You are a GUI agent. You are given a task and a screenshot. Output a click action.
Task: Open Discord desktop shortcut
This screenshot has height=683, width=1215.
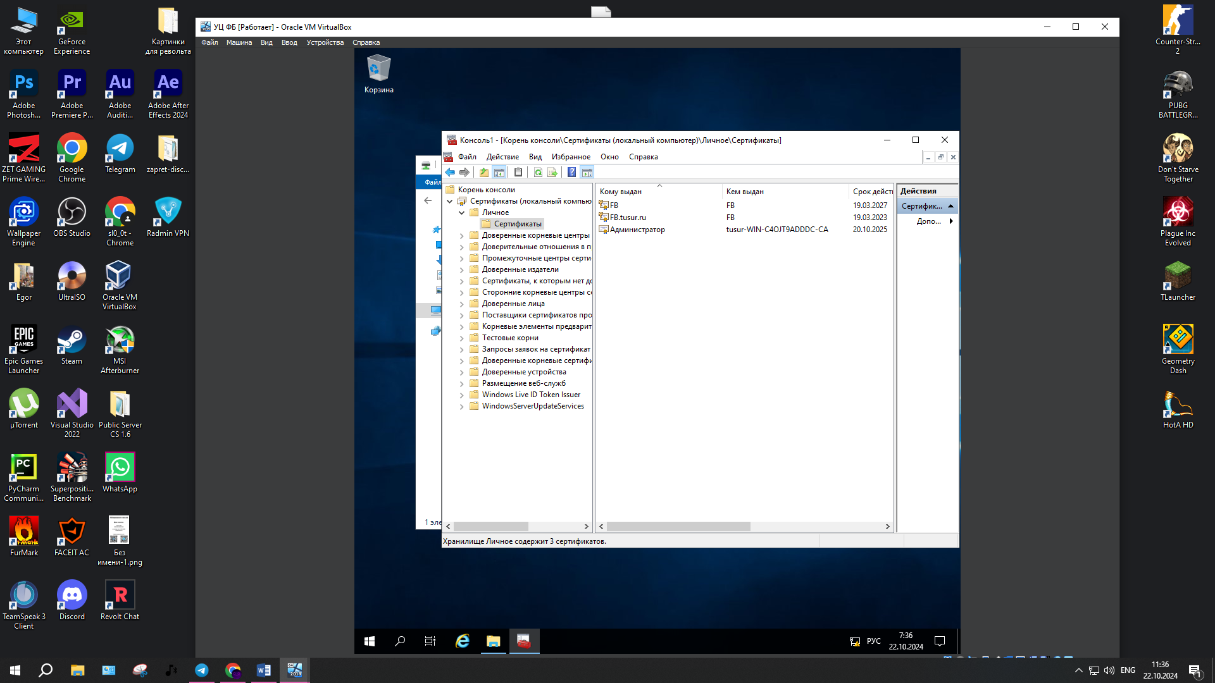pos(72,601)
